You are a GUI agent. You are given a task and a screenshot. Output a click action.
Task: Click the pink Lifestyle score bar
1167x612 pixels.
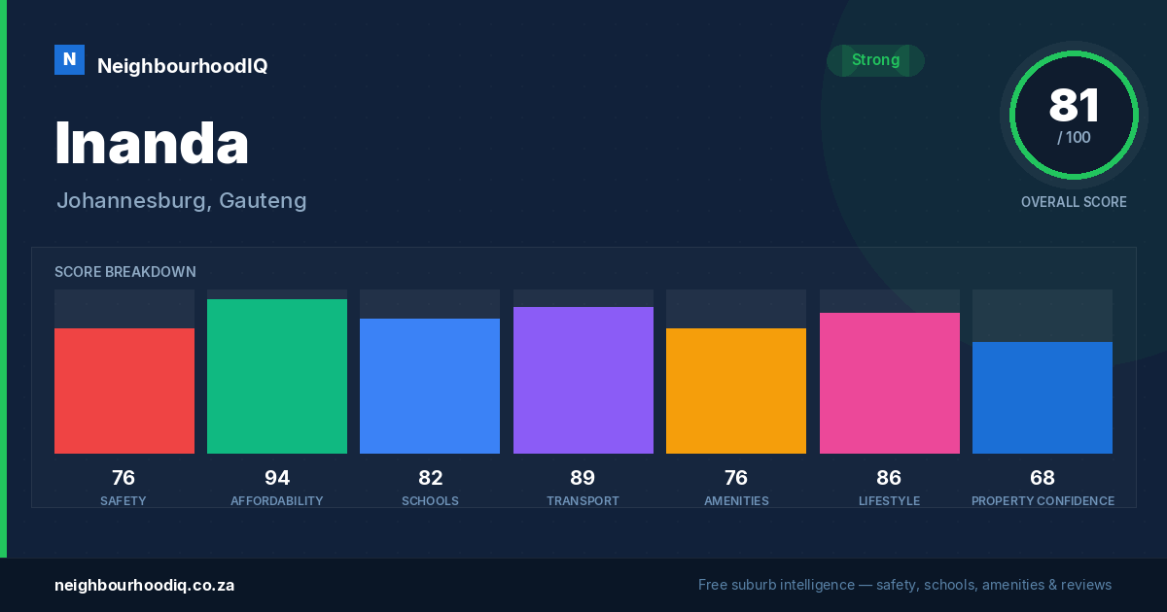click(890, 383)
